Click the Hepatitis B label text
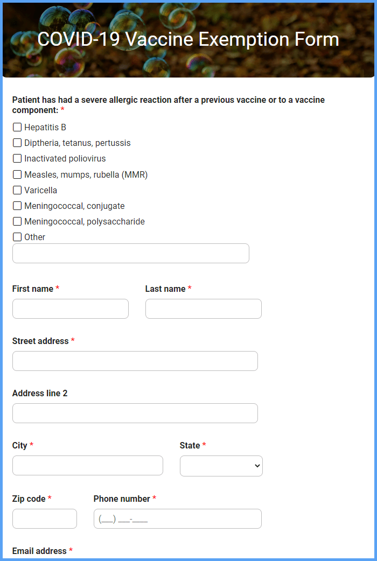Image resolution: width=377 pixels, height=561 pixels. click(45, 128)
